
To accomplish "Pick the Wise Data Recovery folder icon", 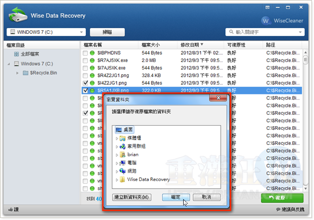I will 122,179.
